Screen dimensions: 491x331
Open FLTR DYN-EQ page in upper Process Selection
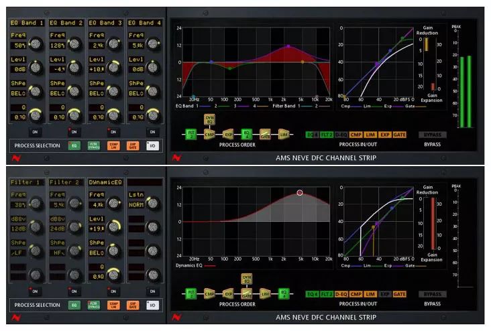pyautogui.click(x=94, y=146)
